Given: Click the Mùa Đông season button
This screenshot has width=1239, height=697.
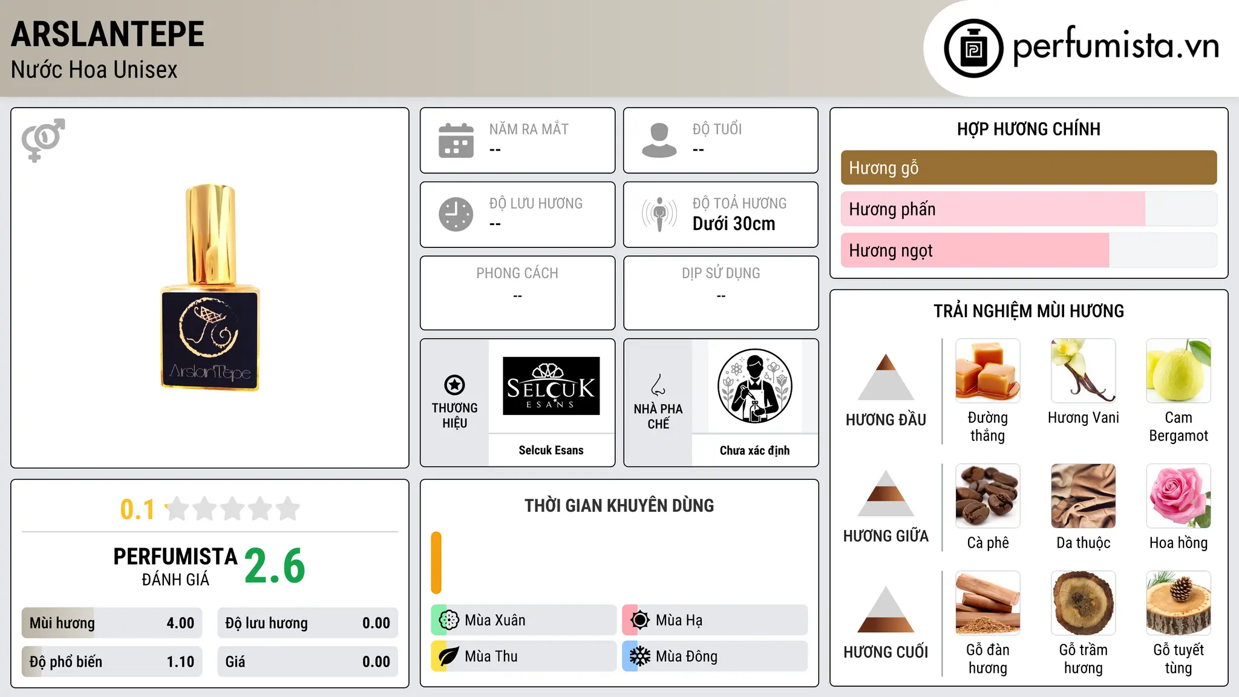Looking at the screenshot, I should pyautogui.click(x=715, y=656).
